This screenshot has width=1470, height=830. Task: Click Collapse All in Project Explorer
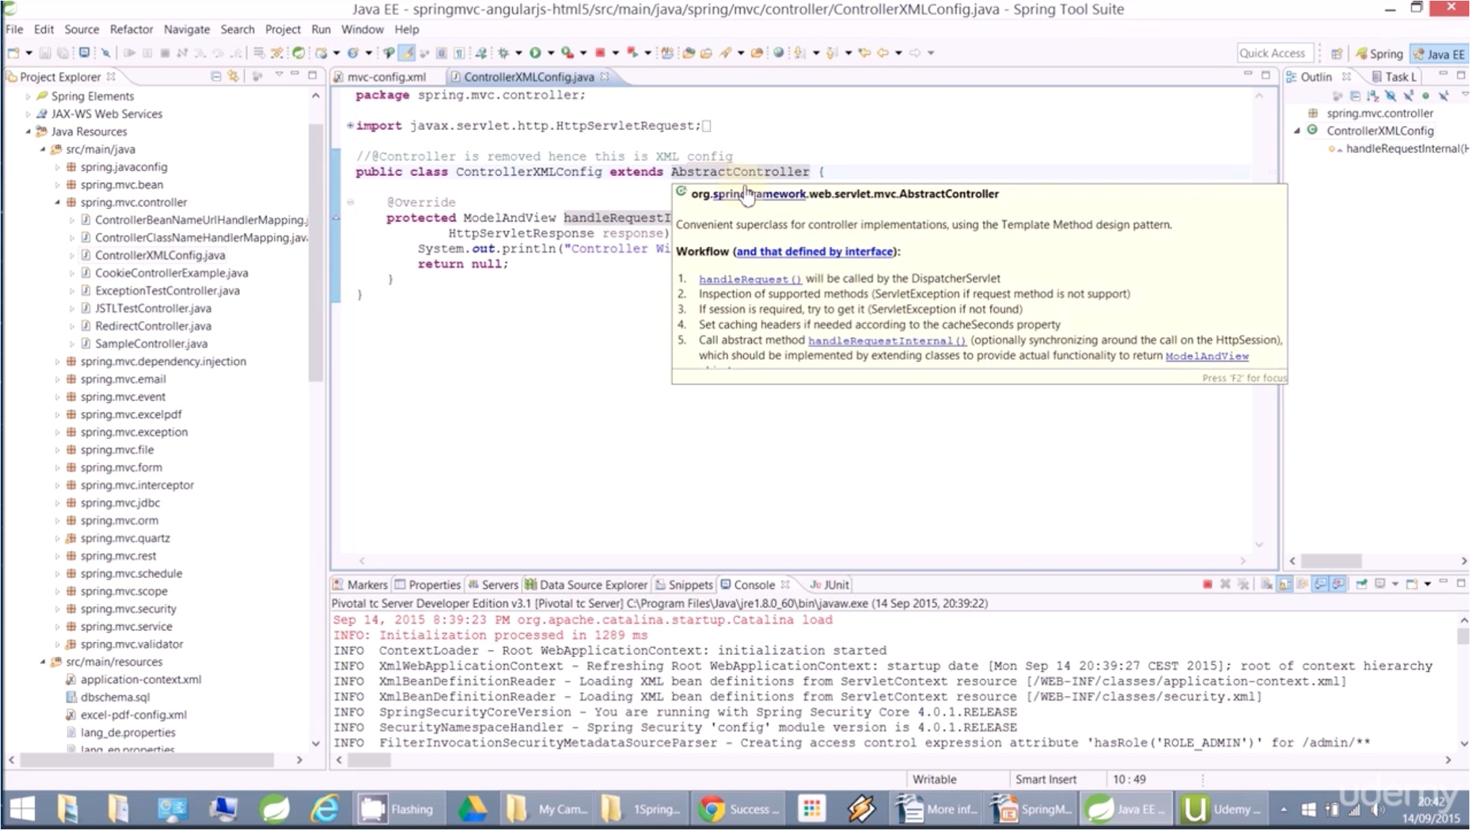[x=215, y=77]
